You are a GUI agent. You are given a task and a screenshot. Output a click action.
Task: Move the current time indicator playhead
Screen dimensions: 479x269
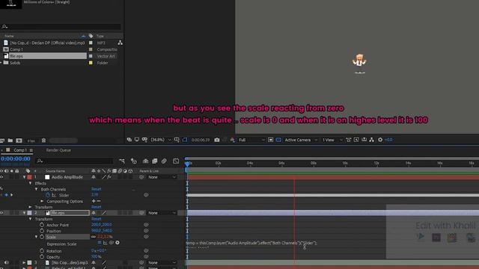pyautogui.click(x=187, y=164)
